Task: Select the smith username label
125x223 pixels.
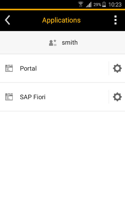Action: tap(70, 43)
